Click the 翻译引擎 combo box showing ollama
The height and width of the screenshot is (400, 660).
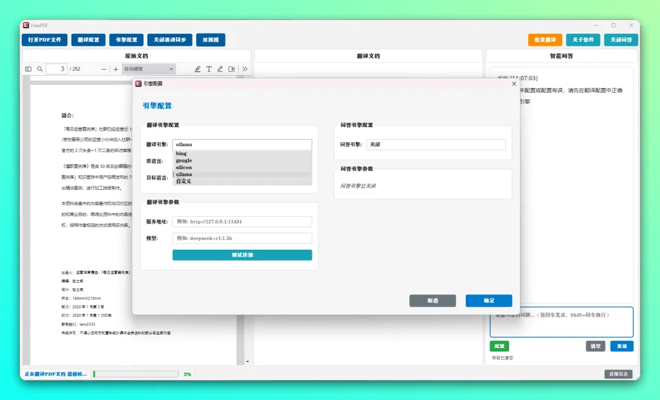242,144
